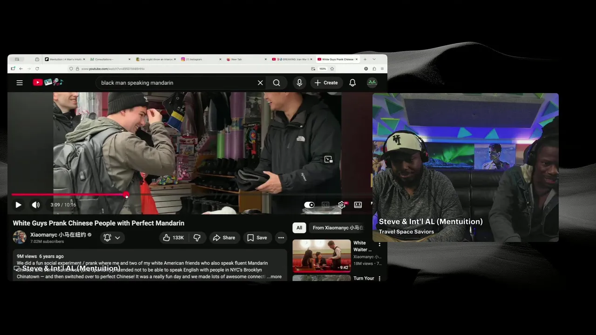Switch to theater mode

point(358,205)
